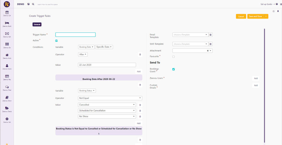Open the Booking Status variable dropdown
Image resolution: width=282 pixels, height=145 pixels.
pyautogui.click(x=87, y=91)
